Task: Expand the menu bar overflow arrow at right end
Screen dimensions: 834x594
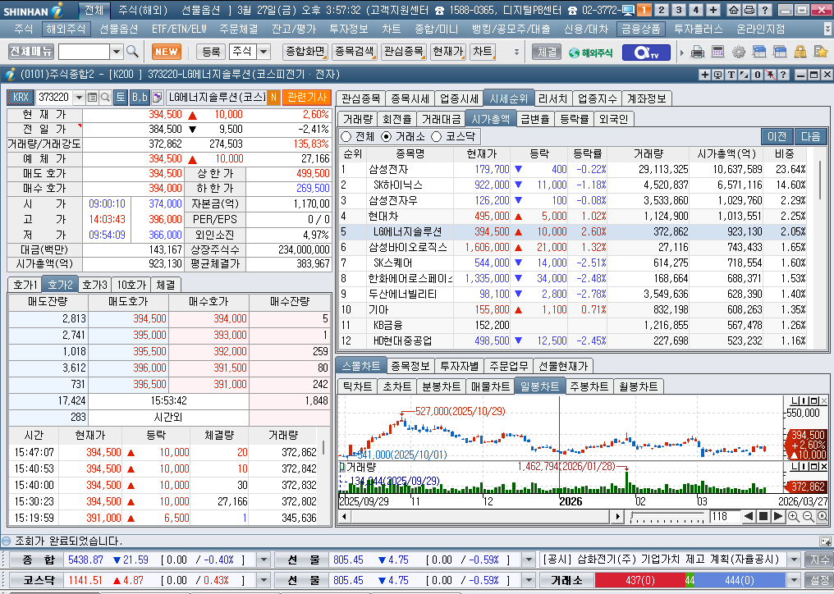Action: (828, 30)
